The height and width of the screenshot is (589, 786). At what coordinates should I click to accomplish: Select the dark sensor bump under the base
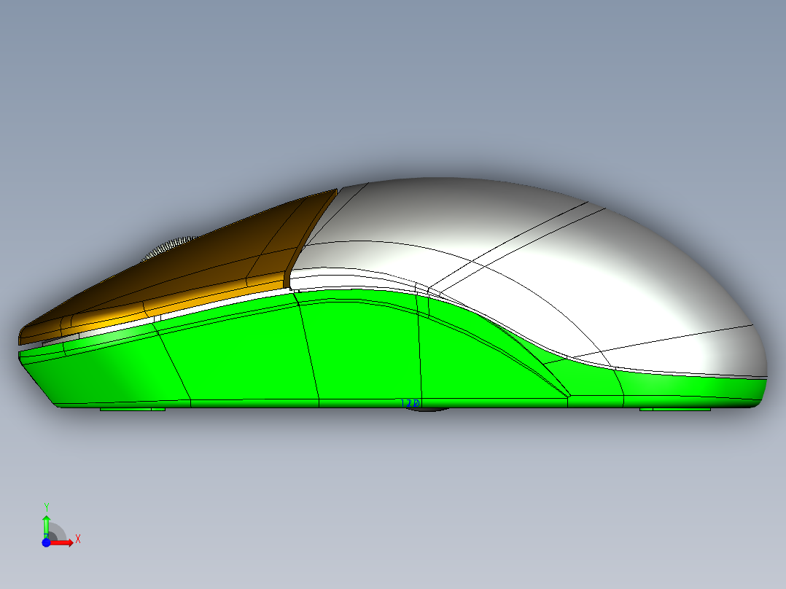(x=427, y=410)
